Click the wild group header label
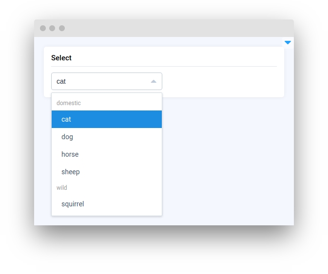The width and height of the screenshot is (328, 274). click(62, 187)
